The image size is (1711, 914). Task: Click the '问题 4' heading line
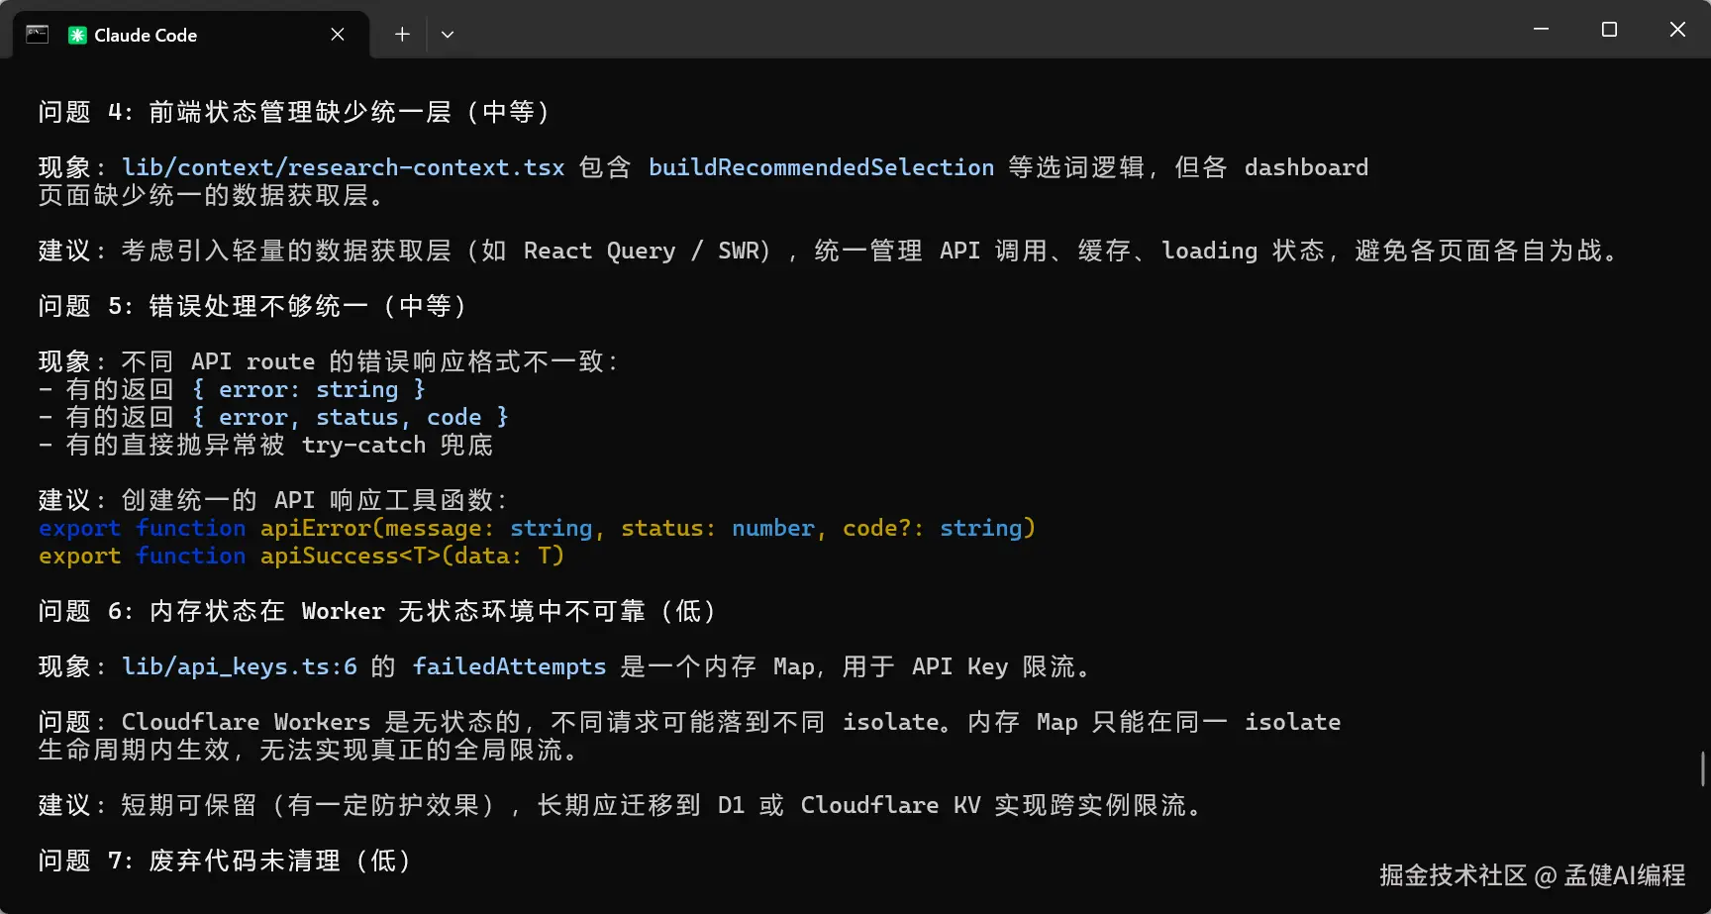[x=294, y=112]
